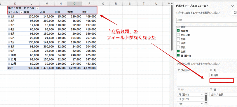
Task: Select column S header
Action: (x=130, y=4)
